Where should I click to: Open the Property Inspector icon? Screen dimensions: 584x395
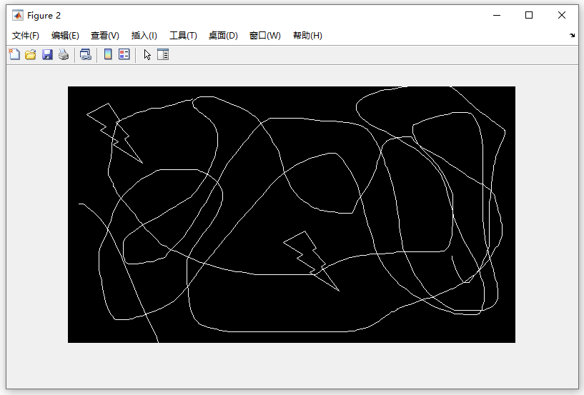point(163,55)
